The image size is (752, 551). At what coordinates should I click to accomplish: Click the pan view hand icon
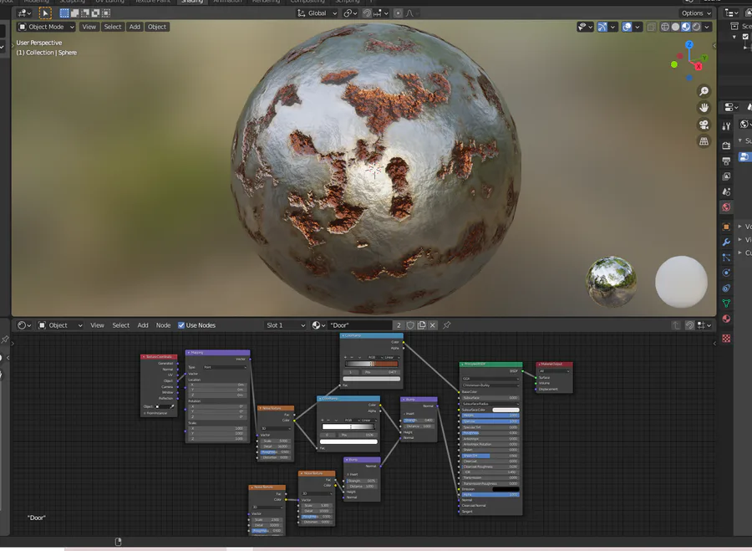point(704,108)
